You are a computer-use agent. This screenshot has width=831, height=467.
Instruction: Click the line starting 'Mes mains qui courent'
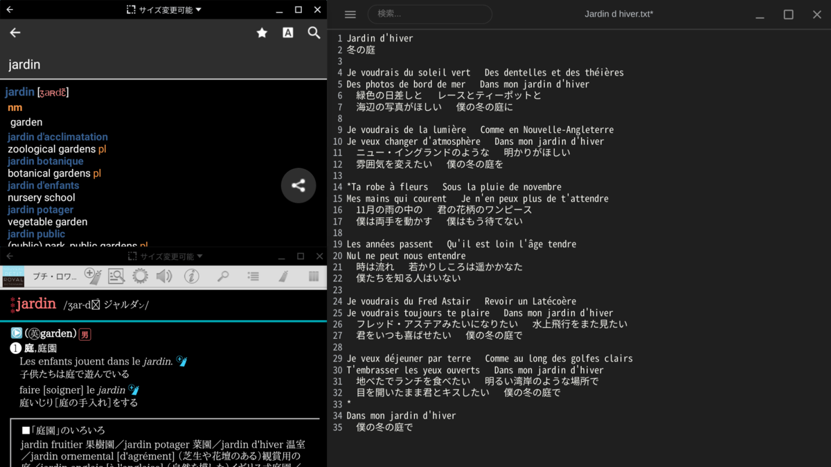(478, 198)
